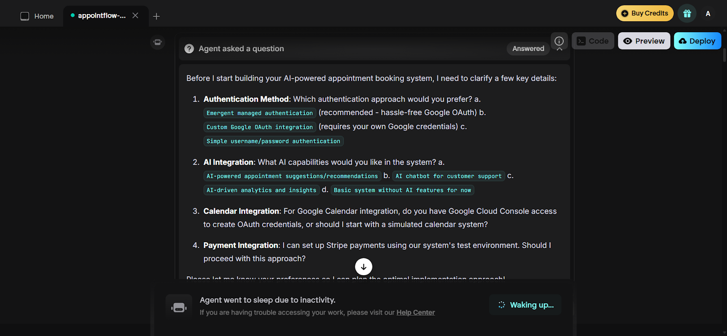Viewport: 727px width, 336px height.
Task: Click Agent asked a question title
Action: coord(241,49)
